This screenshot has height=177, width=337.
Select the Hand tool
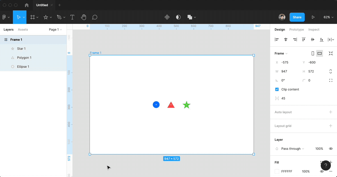point(83,17)
